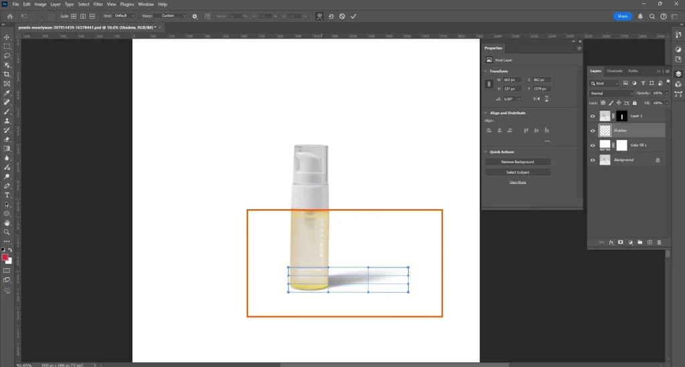Viewport: 685px width, 367px height.
Task: Click the warp settings gear icon
Action: tap(195, 16)
